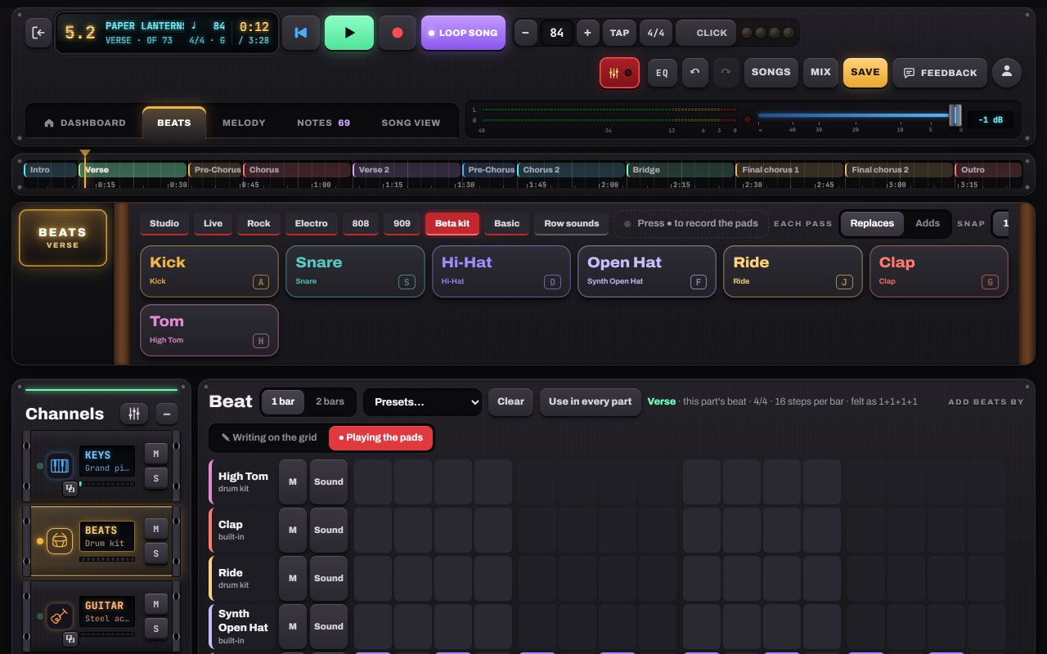Open the red mixer sliders icon button
Viewport: 1047px width, 654px height.
620,72
